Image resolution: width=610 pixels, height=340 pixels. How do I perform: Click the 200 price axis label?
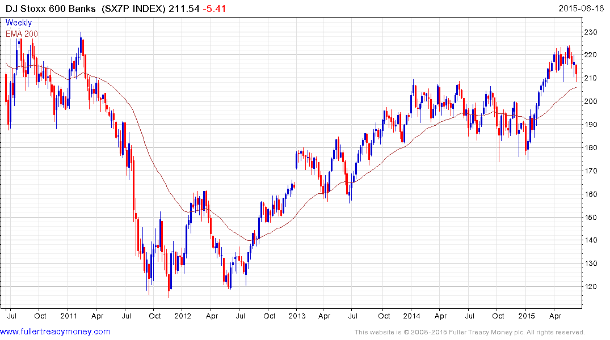[591, 101]
